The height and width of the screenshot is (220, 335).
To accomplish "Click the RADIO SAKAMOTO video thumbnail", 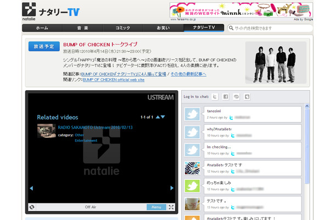I will click(46, 131).
